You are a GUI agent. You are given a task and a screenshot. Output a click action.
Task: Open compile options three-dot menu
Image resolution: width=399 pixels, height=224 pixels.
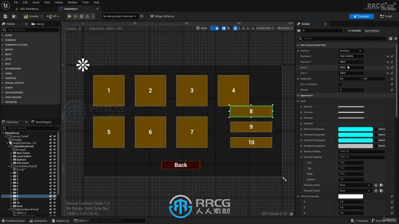(x=42, y=16)
